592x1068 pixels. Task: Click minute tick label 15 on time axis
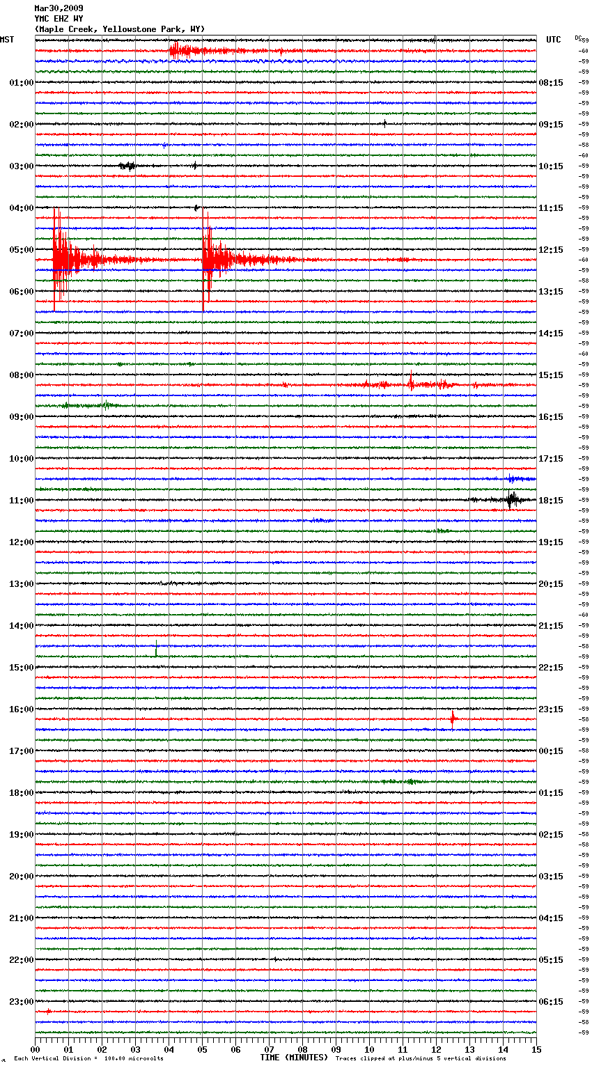click(536, 1049)
